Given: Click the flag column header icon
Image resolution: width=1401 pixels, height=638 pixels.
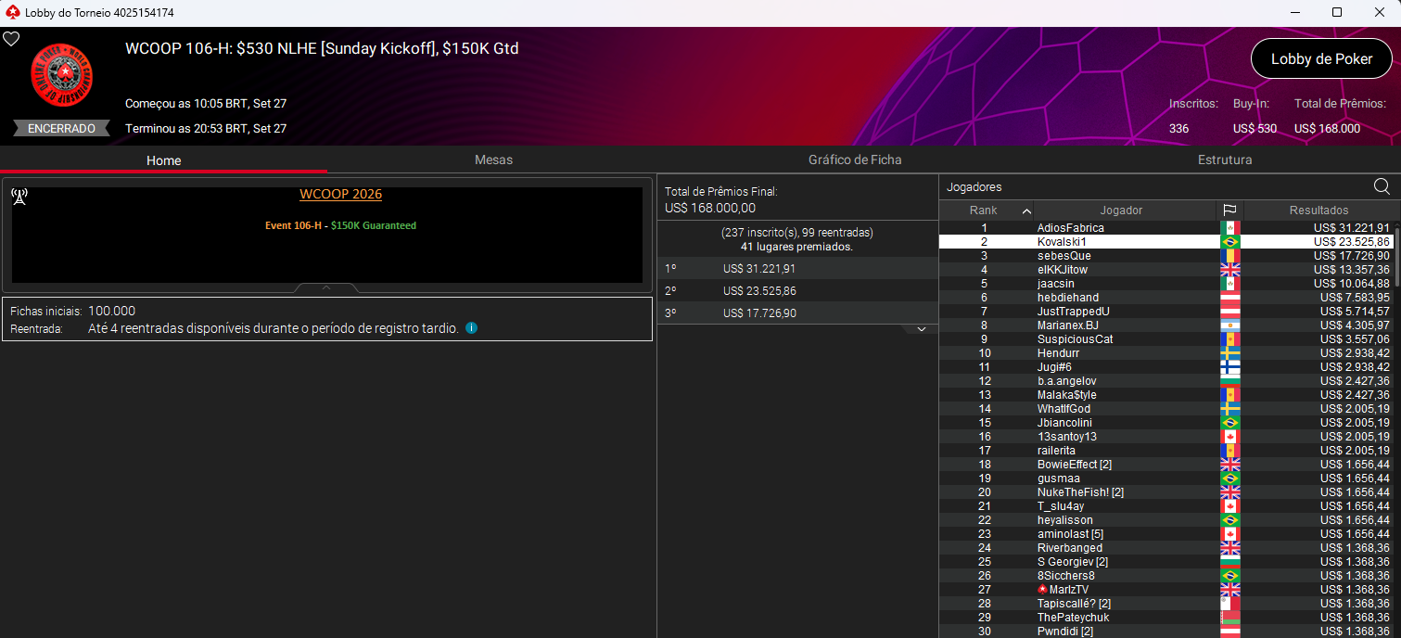Looking at the screenshot, I should click(1229, 211).
